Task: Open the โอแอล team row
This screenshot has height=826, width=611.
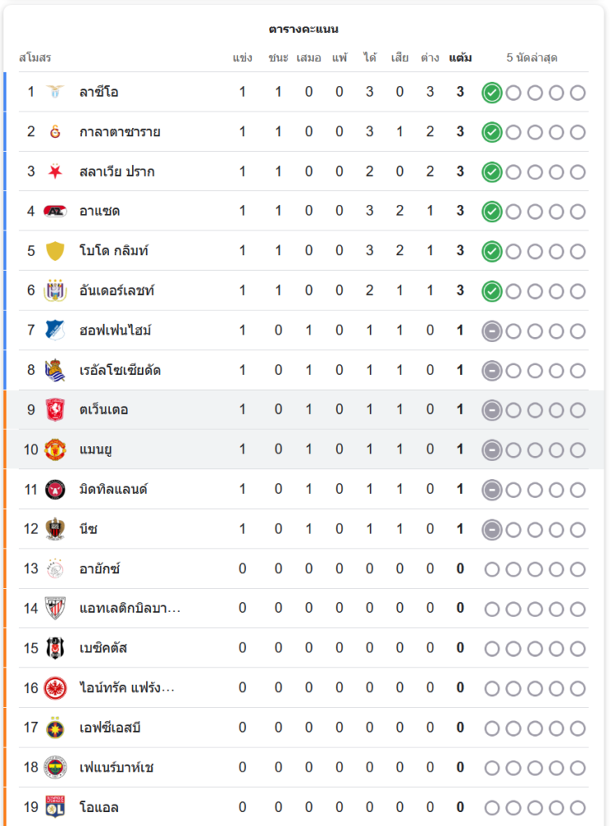Action: 98,807
